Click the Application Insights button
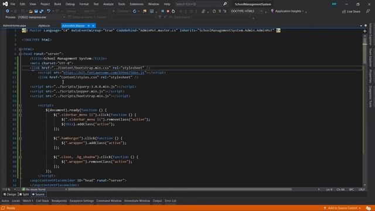This screenshot has width=375, height=211. (287, 11)
